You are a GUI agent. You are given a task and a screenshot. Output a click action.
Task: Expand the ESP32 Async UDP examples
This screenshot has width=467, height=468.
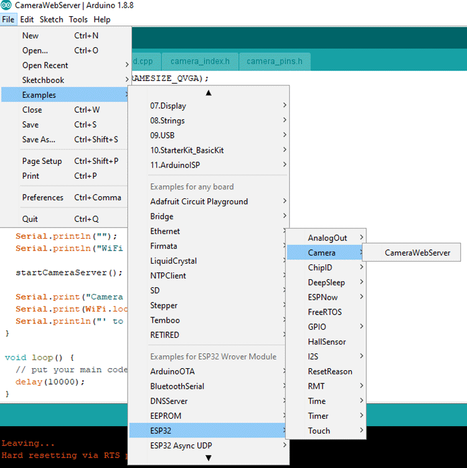click(x=209, y=446)
